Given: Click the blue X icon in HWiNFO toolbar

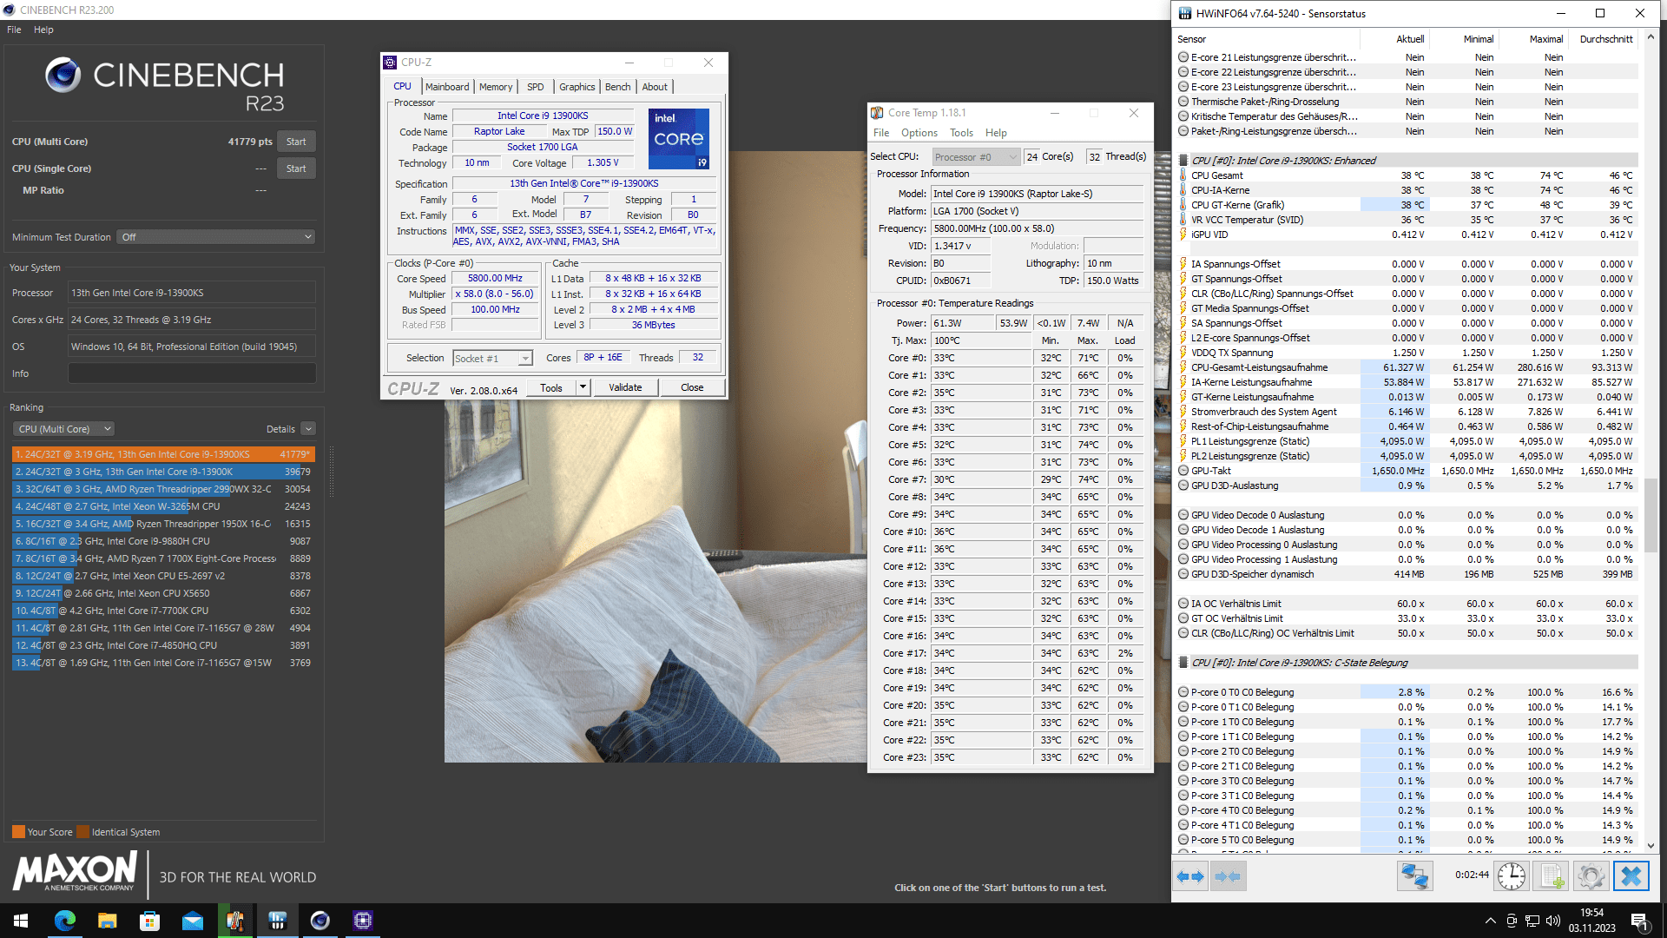Looking at the screenshot, I should click(1631, 876).
